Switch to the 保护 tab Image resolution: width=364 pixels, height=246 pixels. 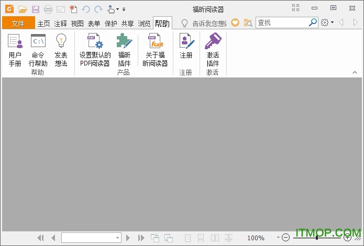pos(111,24)
